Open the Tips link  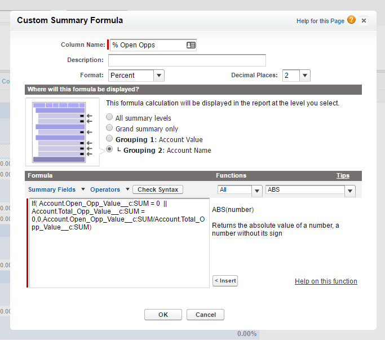coord(343,175)
